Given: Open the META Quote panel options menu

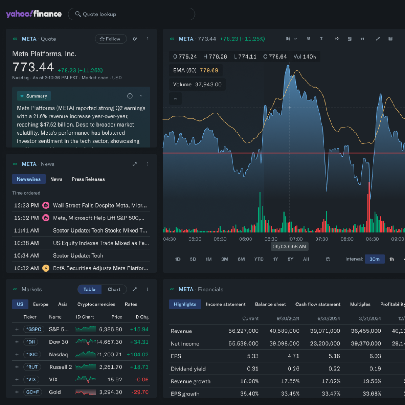Looking at the screenshot, I should 147,39.
